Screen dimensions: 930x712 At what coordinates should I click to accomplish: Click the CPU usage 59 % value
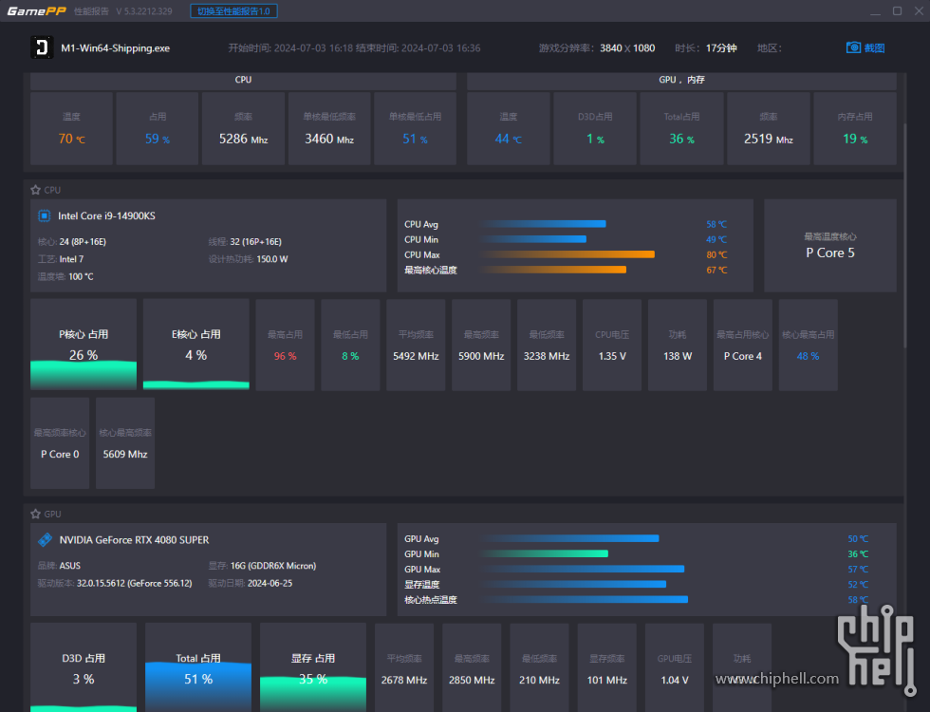coord(158,139)
